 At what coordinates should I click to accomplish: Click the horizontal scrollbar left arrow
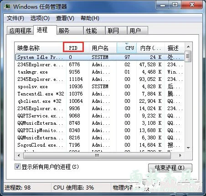coord(19,155)
